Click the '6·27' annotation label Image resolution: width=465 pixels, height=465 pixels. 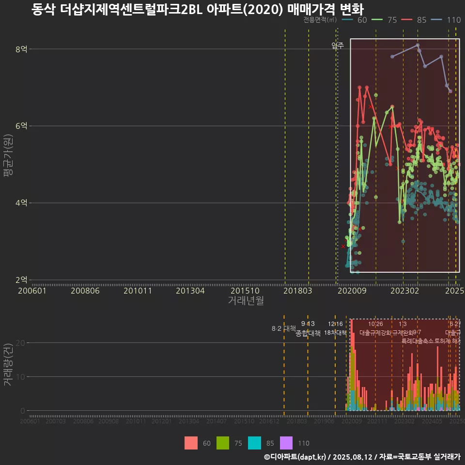(455, 324)
